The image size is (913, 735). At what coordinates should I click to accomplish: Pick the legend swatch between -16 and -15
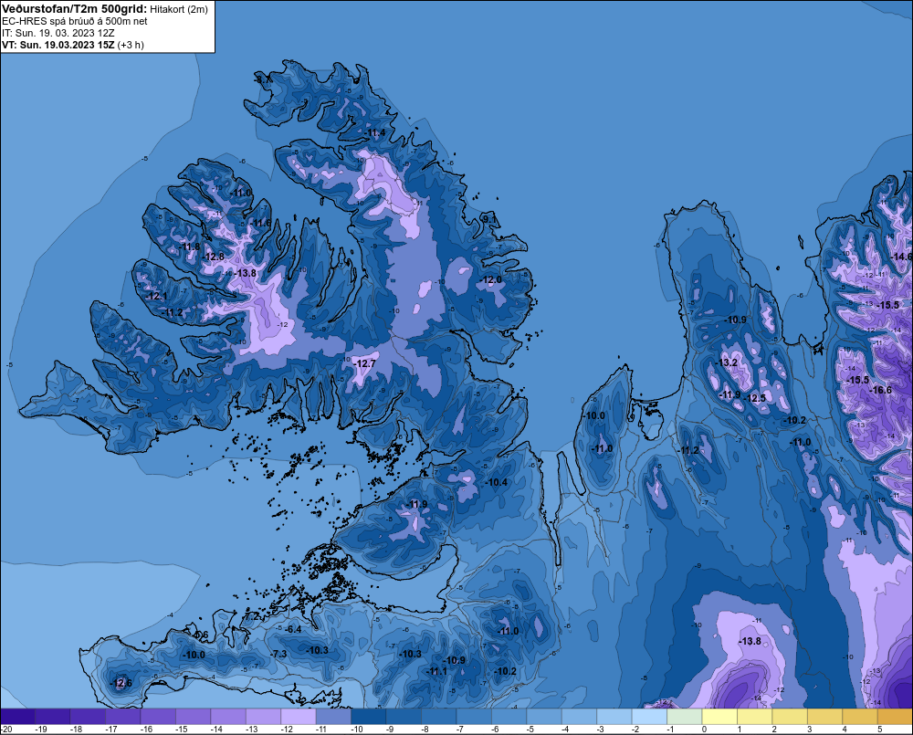click(158, 717)
